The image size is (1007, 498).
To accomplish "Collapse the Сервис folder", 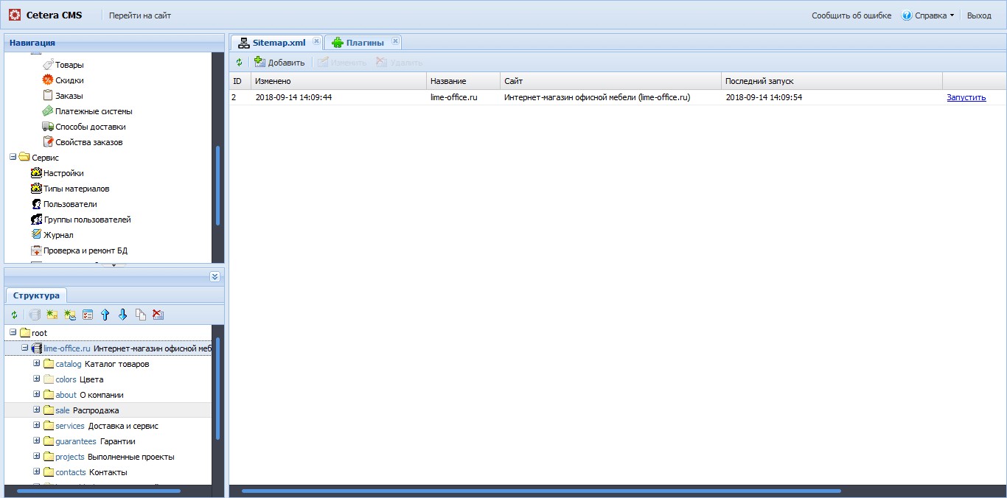I will click(x=13, y=157).
